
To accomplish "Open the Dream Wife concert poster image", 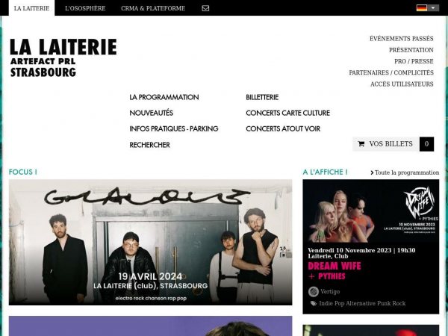I will 371,211.
